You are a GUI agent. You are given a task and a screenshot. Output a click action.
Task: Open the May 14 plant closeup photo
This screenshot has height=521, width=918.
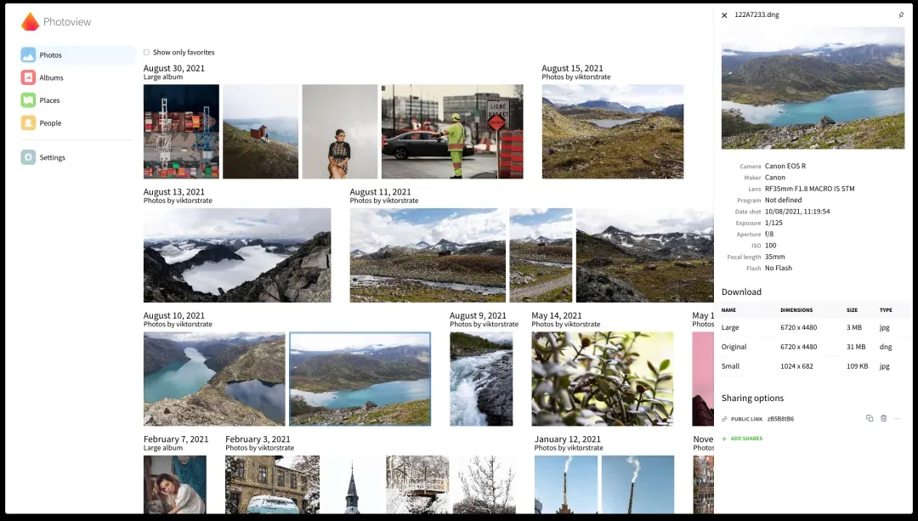603,379
